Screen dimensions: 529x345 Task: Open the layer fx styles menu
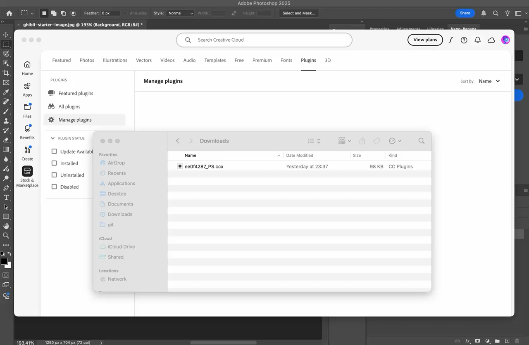coord(467,341)
